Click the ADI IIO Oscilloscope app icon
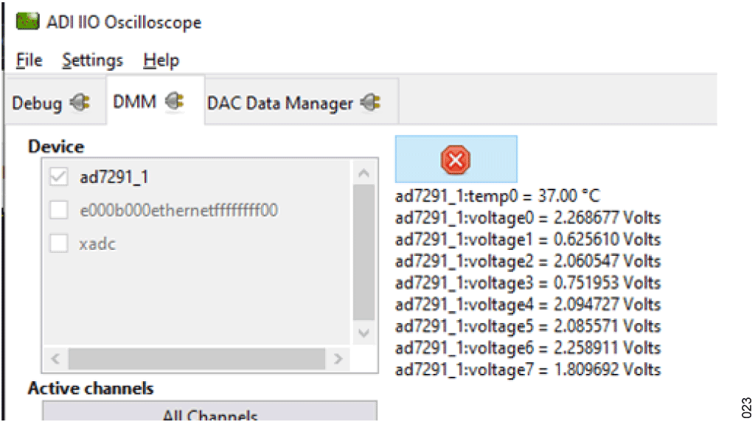The image size is (755, 424). coord(27,21)
